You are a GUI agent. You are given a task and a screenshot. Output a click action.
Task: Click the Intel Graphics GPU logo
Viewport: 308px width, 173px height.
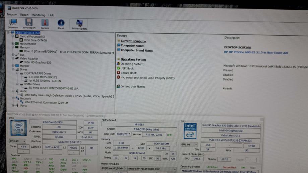tap(190, 131)
